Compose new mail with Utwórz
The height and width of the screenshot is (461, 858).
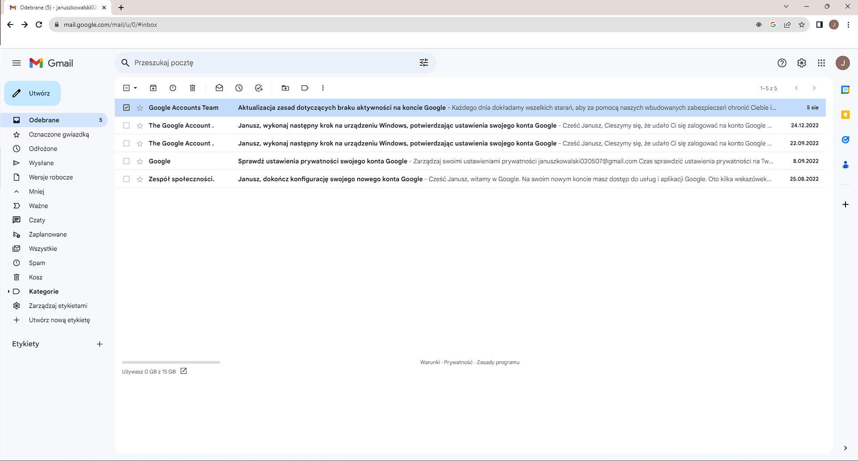coord(32,93)
